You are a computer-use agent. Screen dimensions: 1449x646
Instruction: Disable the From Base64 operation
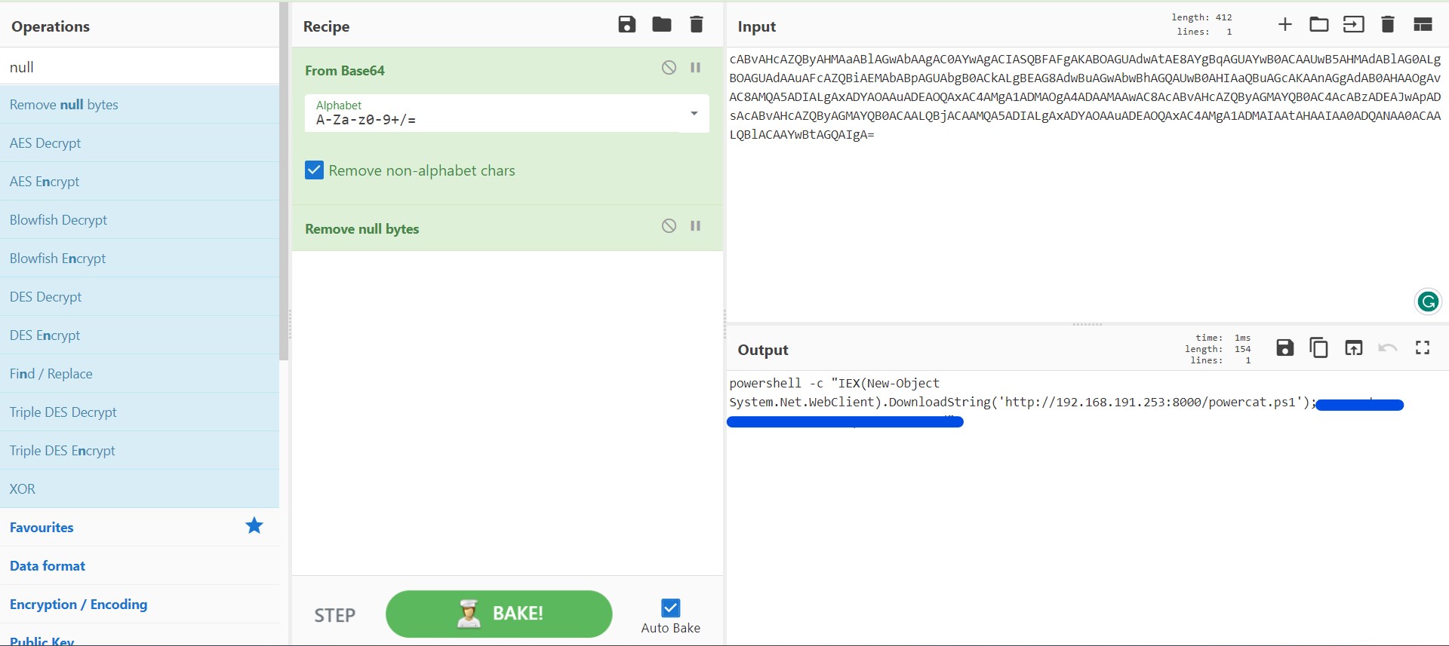coord(669,68)
